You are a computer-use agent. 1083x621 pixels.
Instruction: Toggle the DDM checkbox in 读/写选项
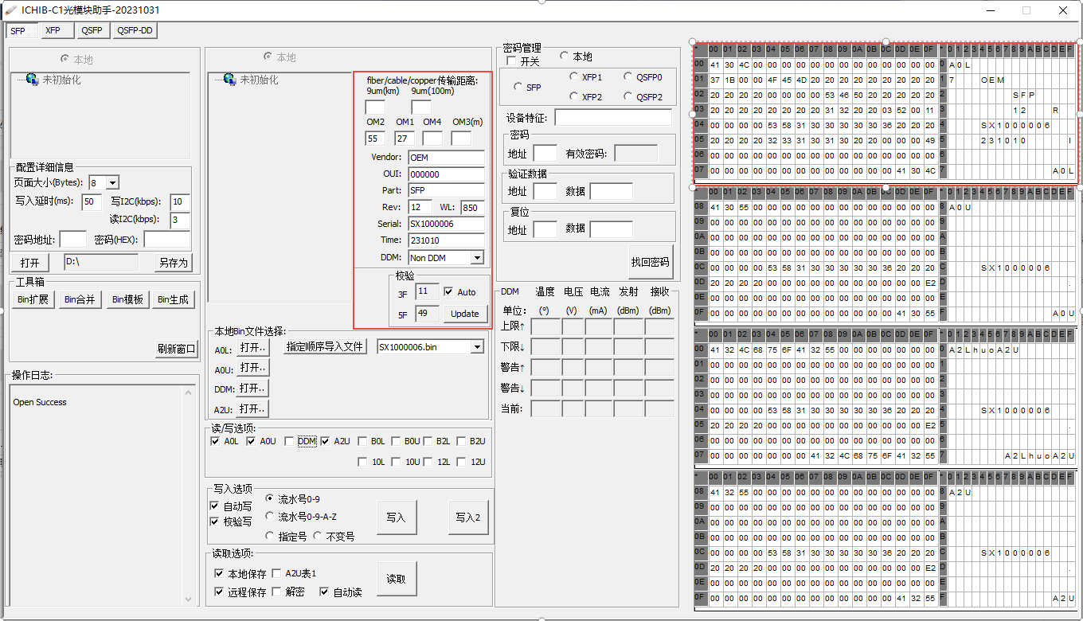[x=288, y=441]
